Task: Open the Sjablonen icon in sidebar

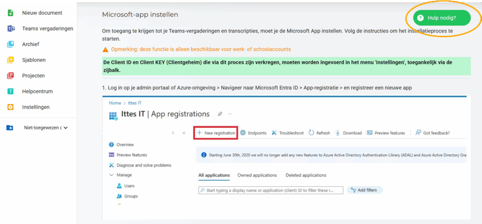Action: click(x=10, y=60)
